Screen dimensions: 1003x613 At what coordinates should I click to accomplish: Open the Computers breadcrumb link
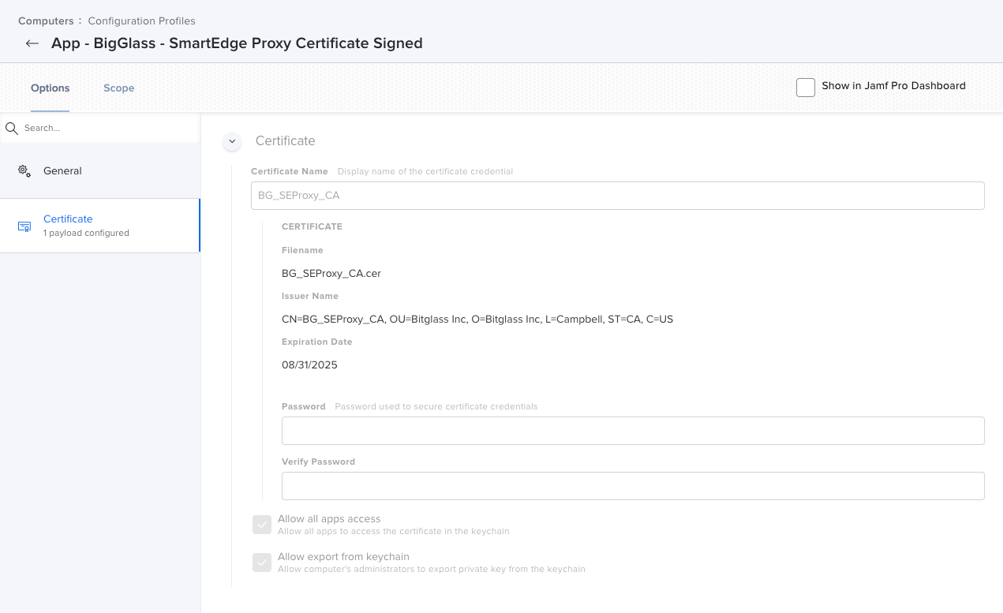click(x=46, y=21)
